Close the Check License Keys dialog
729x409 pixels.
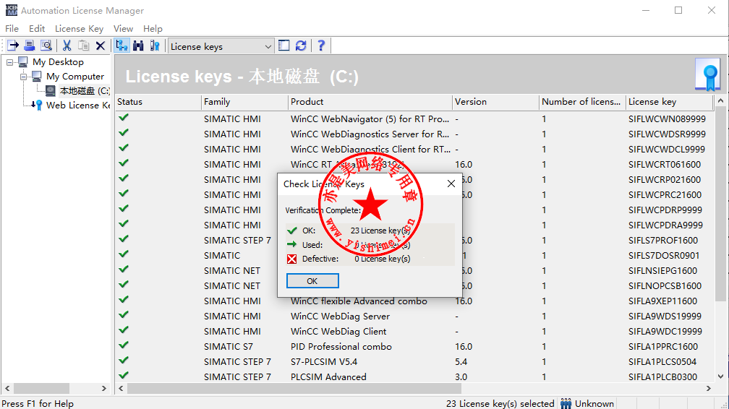[x=451, y=184]
